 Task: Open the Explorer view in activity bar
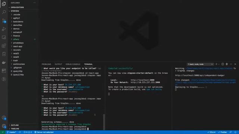click(x=4, y=4)
